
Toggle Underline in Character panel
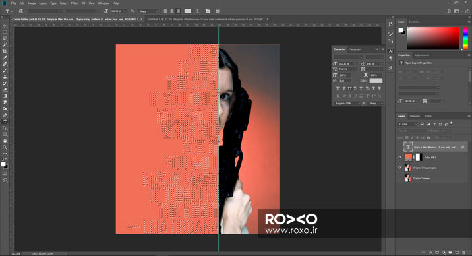coord(374,88)
